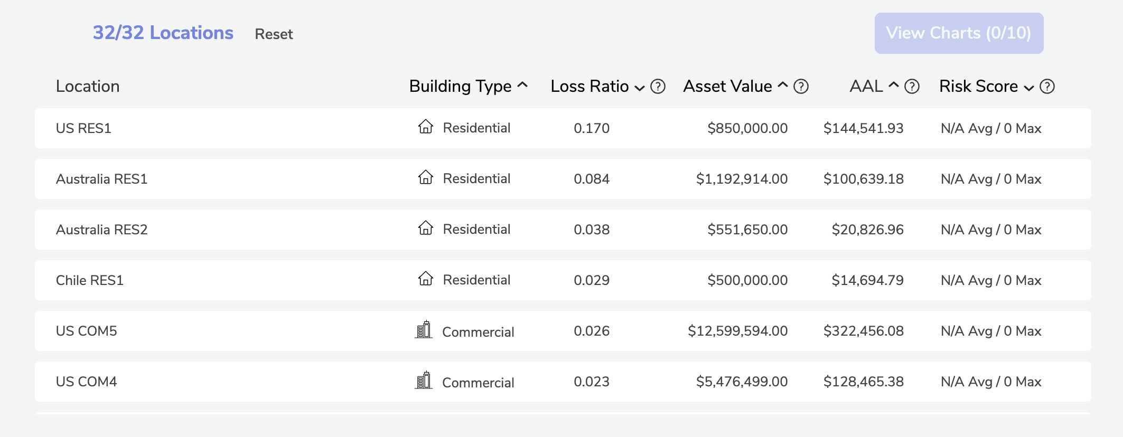Click the Risk Score of US COM5
This screenshot has width=1123, height=437.
click(x=991, y=331)
